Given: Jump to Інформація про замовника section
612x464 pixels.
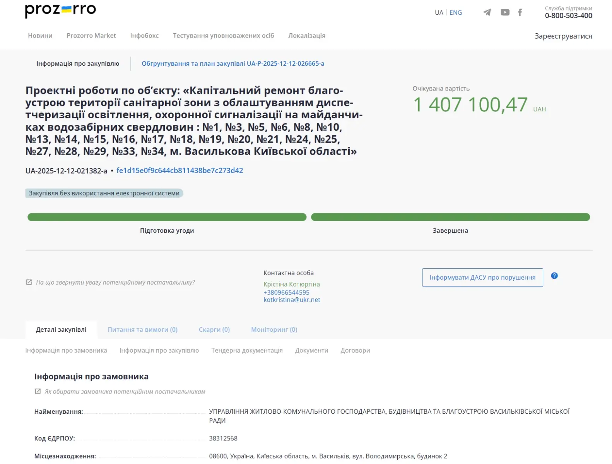Looking at the screenshot, I should point(66,350).
